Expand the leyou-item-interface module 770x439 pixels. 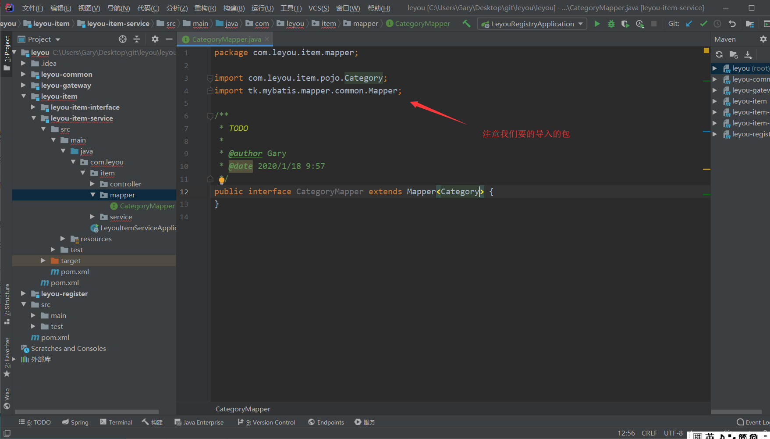[x=33, y=107]
